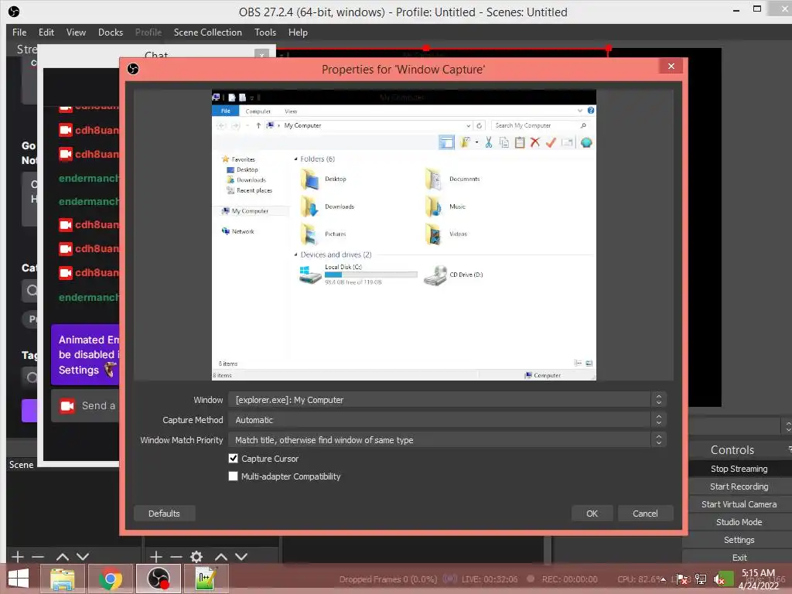
Task: Open the Tools menu
Action: pos(265,32)
